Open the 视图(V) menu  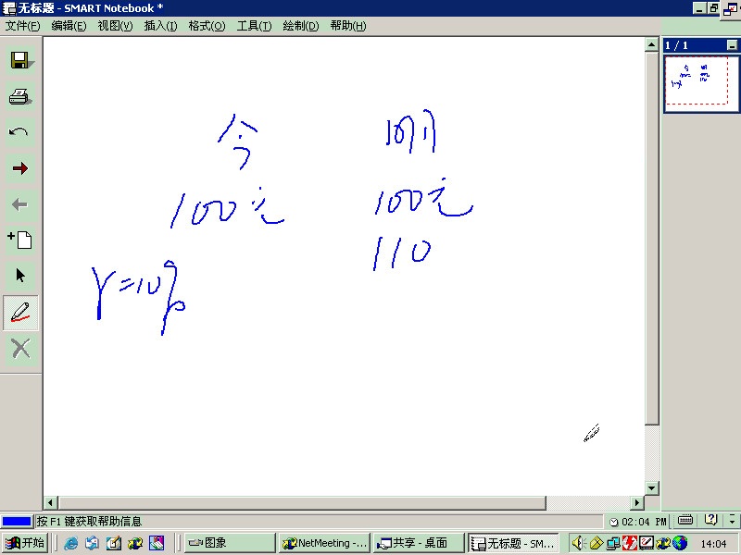click(115, 26)
